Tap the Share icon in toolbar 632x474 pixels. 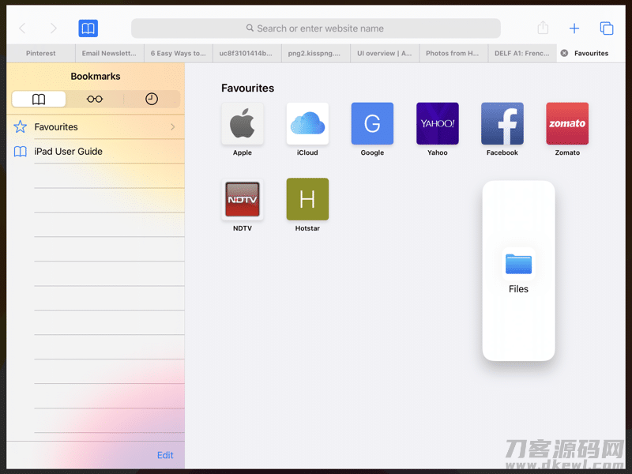pos(543,28)
